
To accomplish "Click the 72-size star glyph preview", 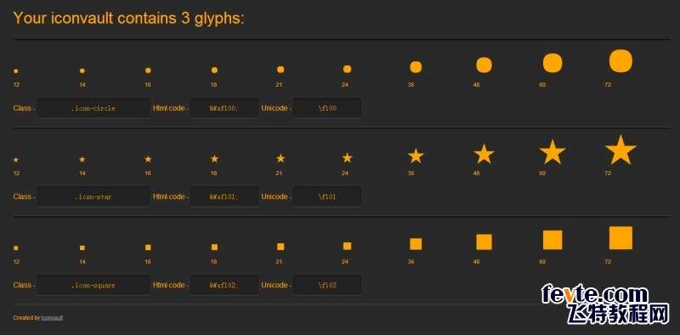I will click(620, 150).
